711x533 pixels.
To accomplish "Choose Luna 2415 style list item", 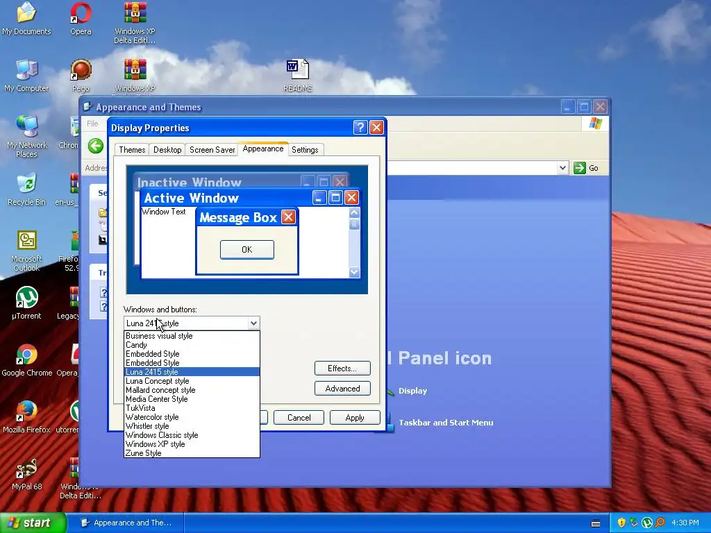I will tap(192, 372).
